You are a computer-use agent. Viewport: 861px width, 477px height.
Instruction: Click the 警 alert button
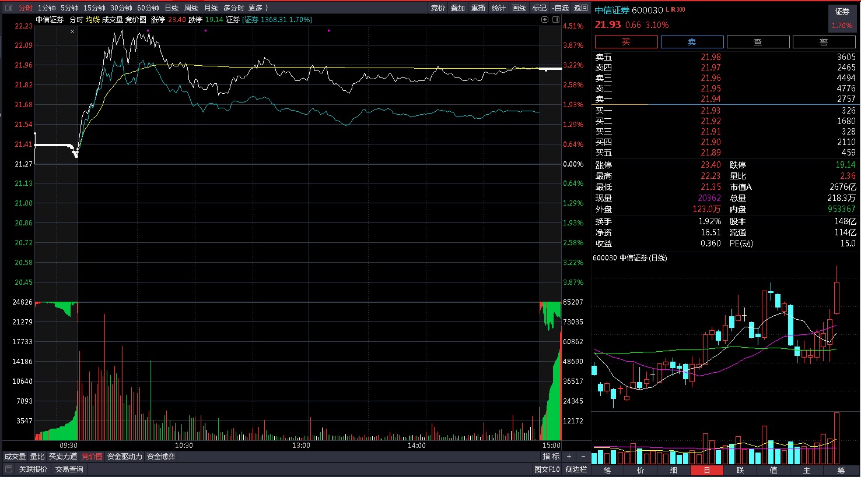(x=824, y=42)
